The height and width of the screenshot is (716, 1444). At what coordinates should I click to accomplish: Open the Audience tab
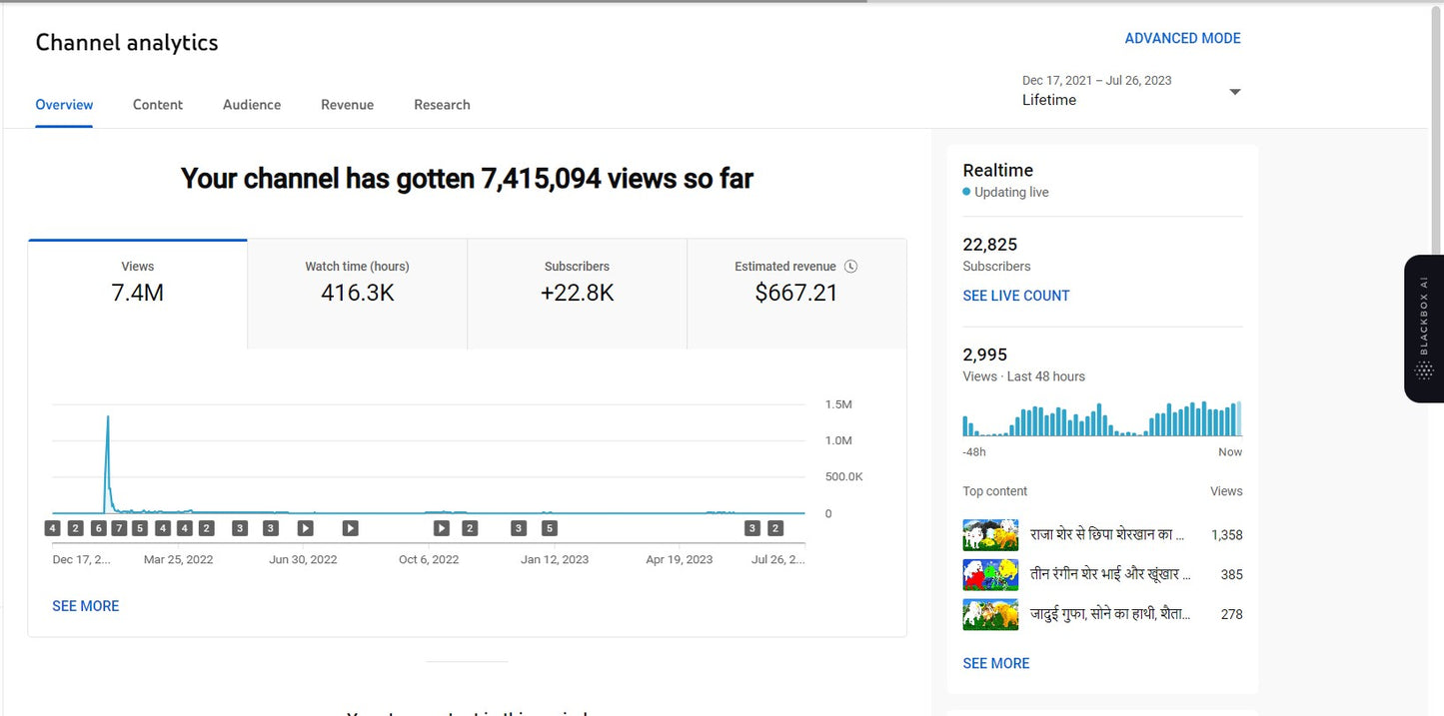click(x=251, y=104)
